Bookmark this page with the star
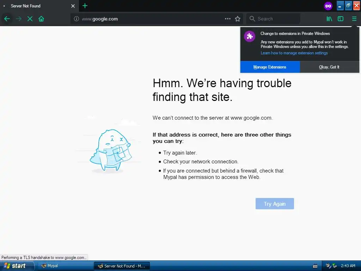 click(x=238, y=19)
